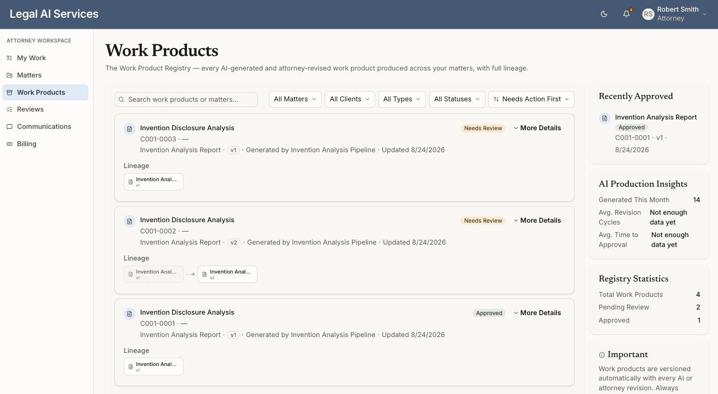Click Needs Review badge on C001-0002
718x394 pixels.
[483, 221]
